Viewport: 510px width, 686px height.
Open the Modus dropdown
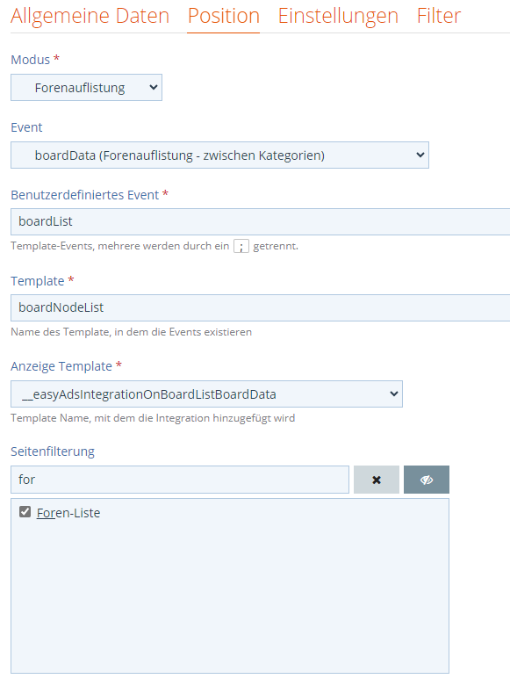[86, 88]
